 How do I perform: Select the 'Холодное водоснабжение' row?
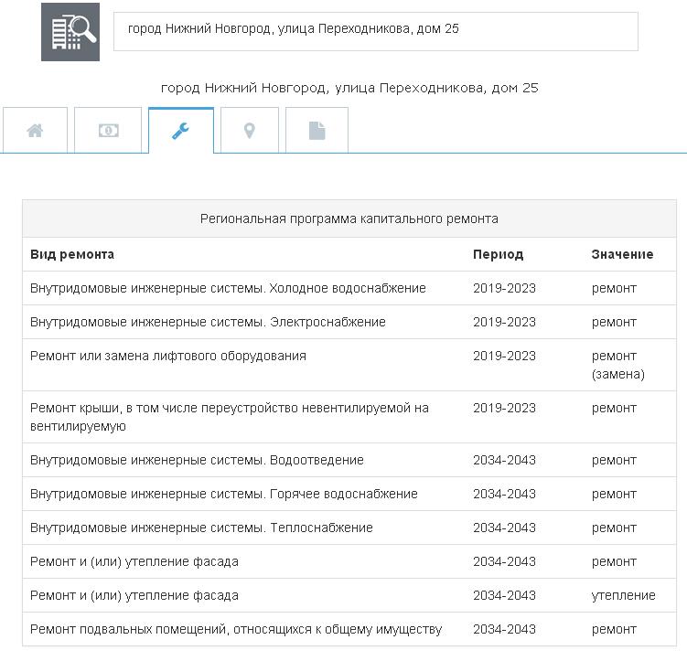(228, 288)
